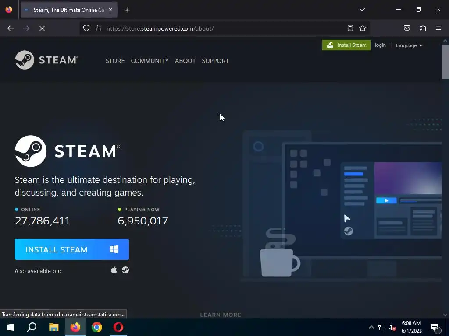The image size is (449, 336).
Task: Select the Steam tab title
Action: tap(70, 10)
